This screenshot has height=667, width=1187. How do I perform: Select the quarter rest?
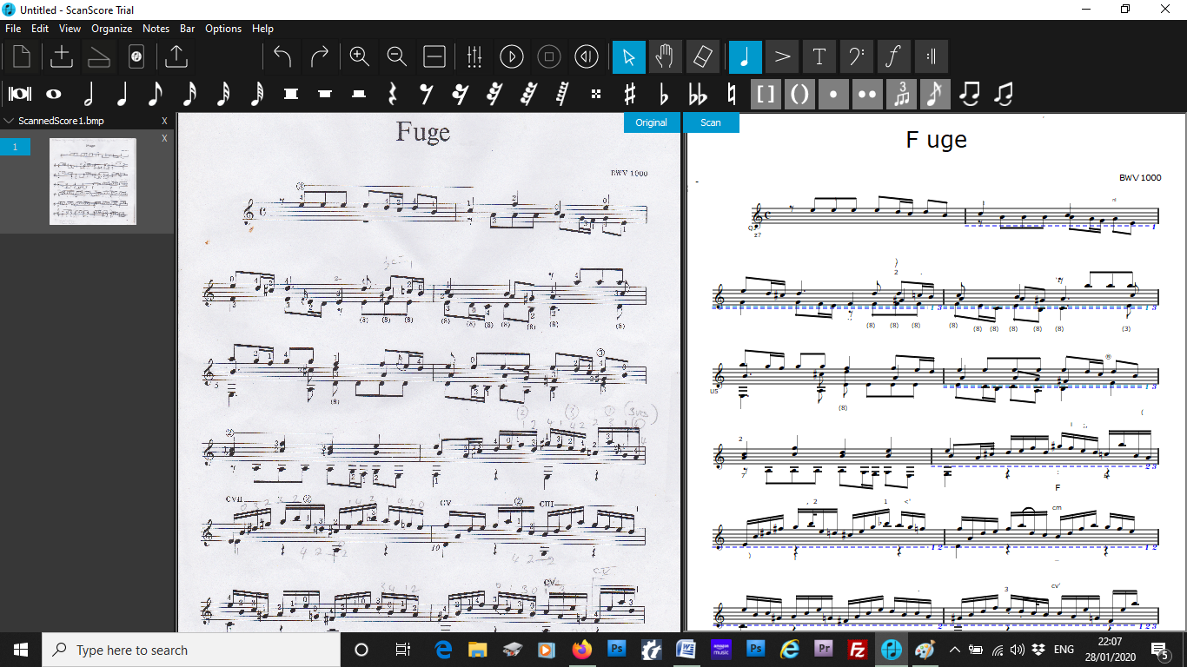[x=392, y=94]
